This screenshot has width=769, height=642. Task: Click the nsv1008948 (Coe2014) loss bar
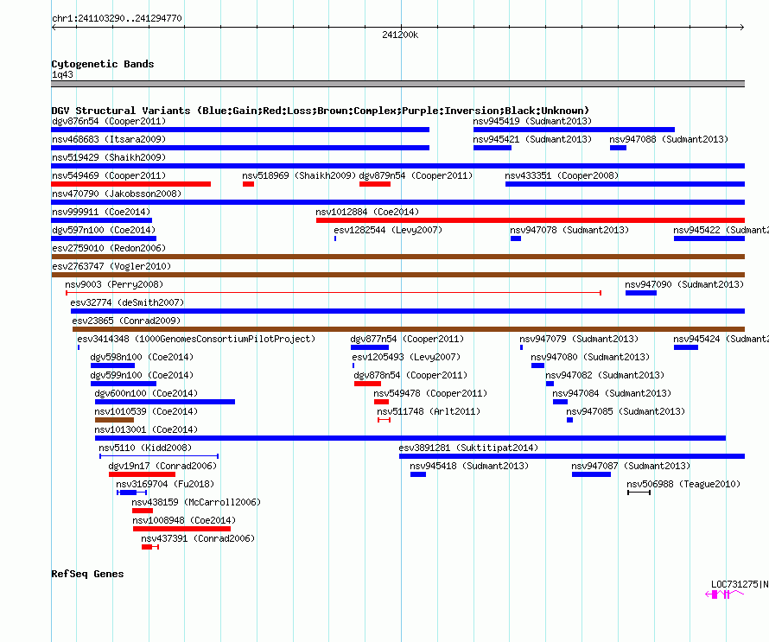pos(182,529)
